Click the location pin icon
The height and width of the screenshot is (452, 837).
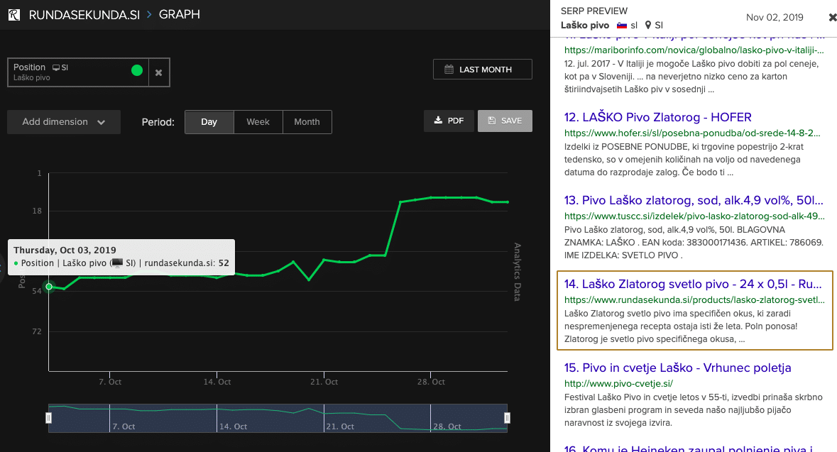pyautogui.click(x=648, y=25)
